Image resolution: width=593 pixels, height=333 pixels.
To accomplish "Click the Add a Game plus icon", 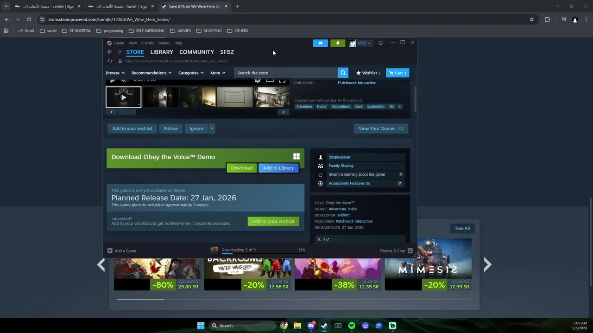I will 110,251.
